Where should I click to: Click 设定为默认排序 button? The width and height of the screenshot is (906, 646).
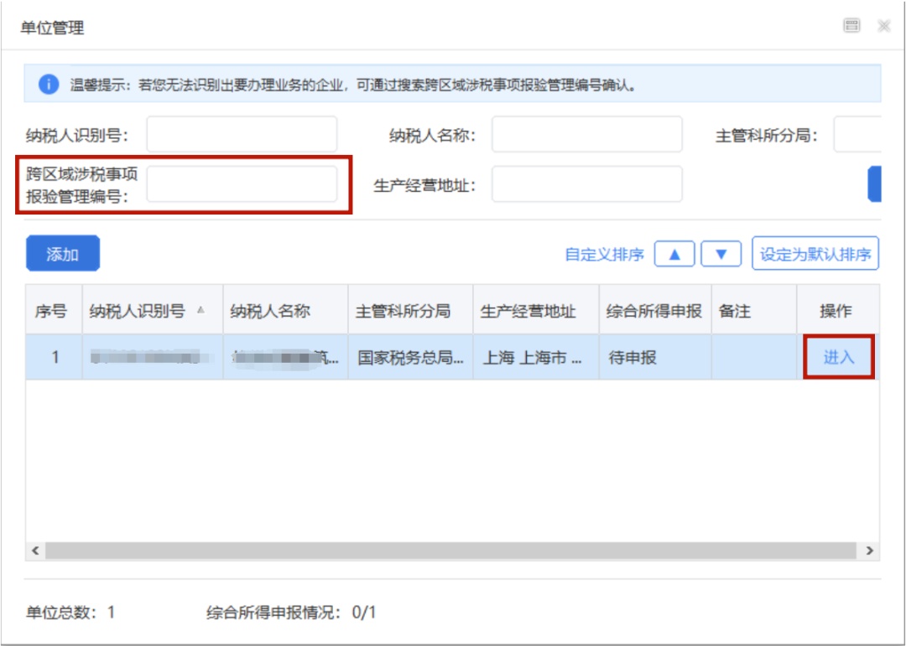click(x=815, y=253)
